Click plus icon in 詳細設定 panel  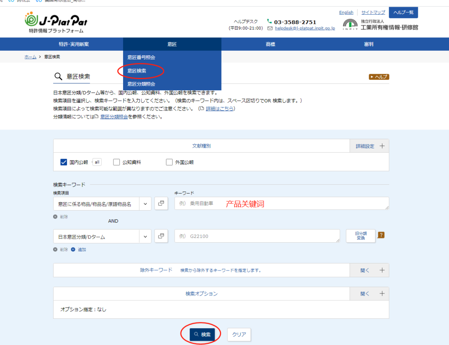[x=382, y=146]
